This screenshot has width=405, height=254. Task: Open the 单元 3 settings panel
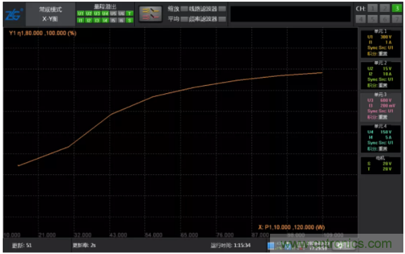(380, 107)
